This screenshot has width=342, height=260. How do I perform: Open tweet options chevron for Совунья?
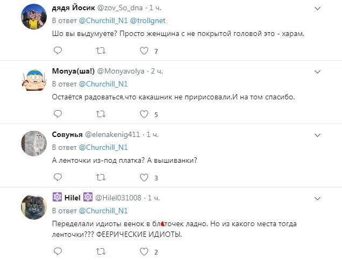(x=317, y=134)
